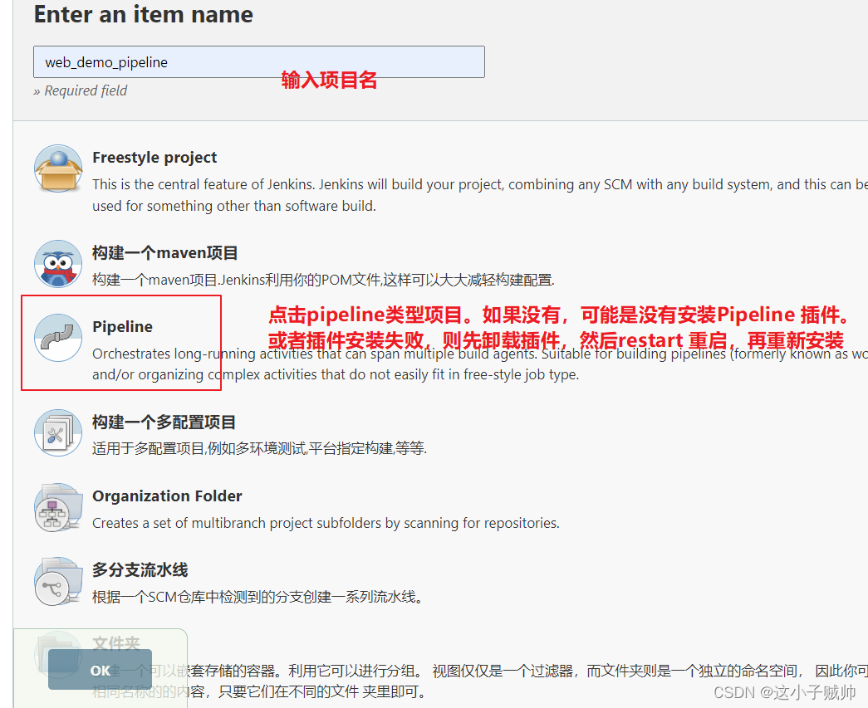Select the Pipeline pipe icon
This screenshot has width=868, height=708.
click(x=58, y=338)
